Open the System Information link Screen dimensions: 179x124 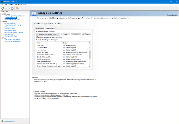point(9,121)
